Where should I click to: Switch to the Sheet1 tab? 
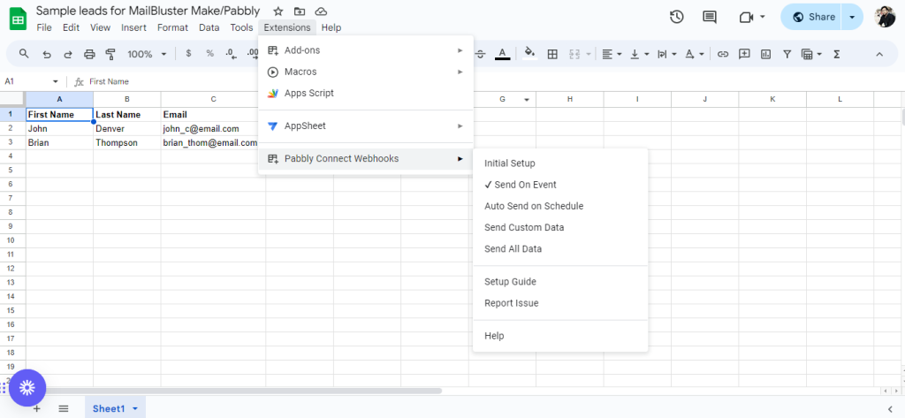pos(109,409)
